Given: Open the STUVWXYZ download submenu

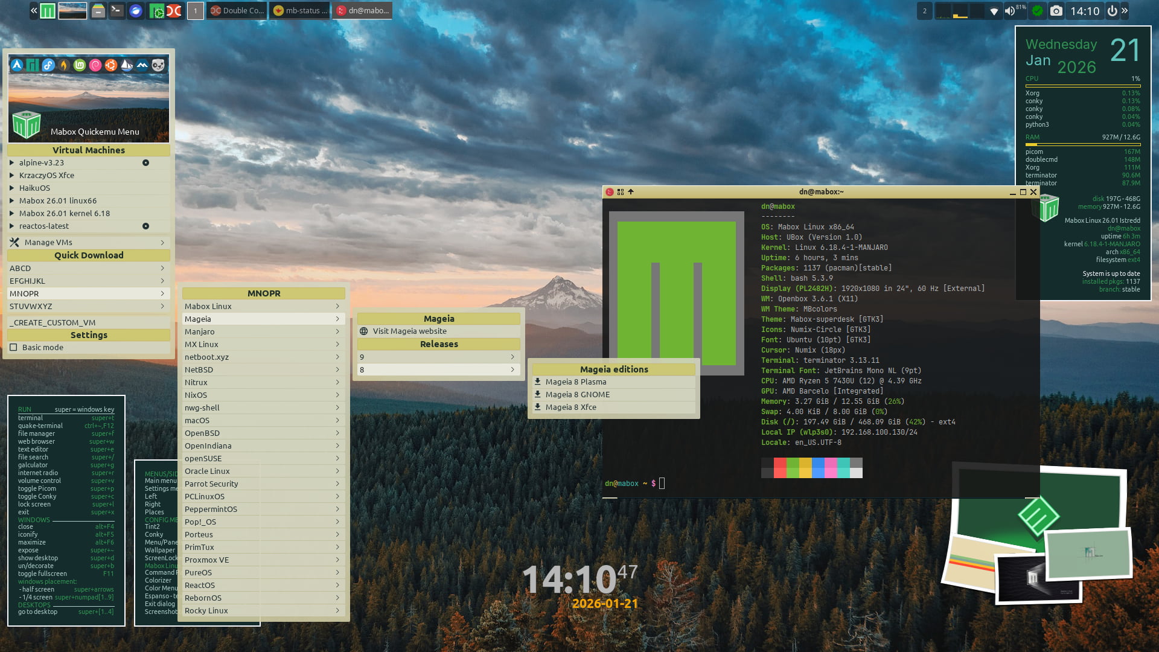Looking at the screenshot, I should click(88, 307).
